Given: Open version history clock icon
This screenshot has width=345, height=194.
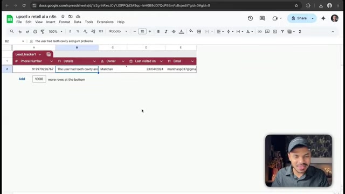Looking at the screenshot, I should (250, 18).
